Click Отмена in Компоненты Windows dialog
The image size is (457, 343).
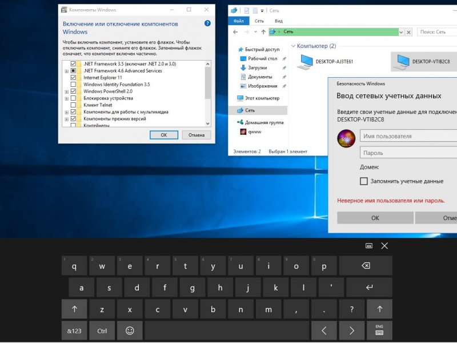click(197, 135)
